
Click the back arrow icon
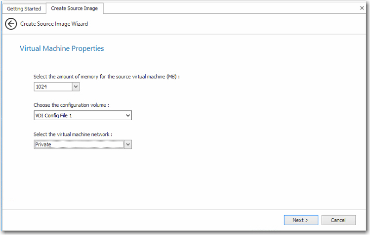click(11, 24)
